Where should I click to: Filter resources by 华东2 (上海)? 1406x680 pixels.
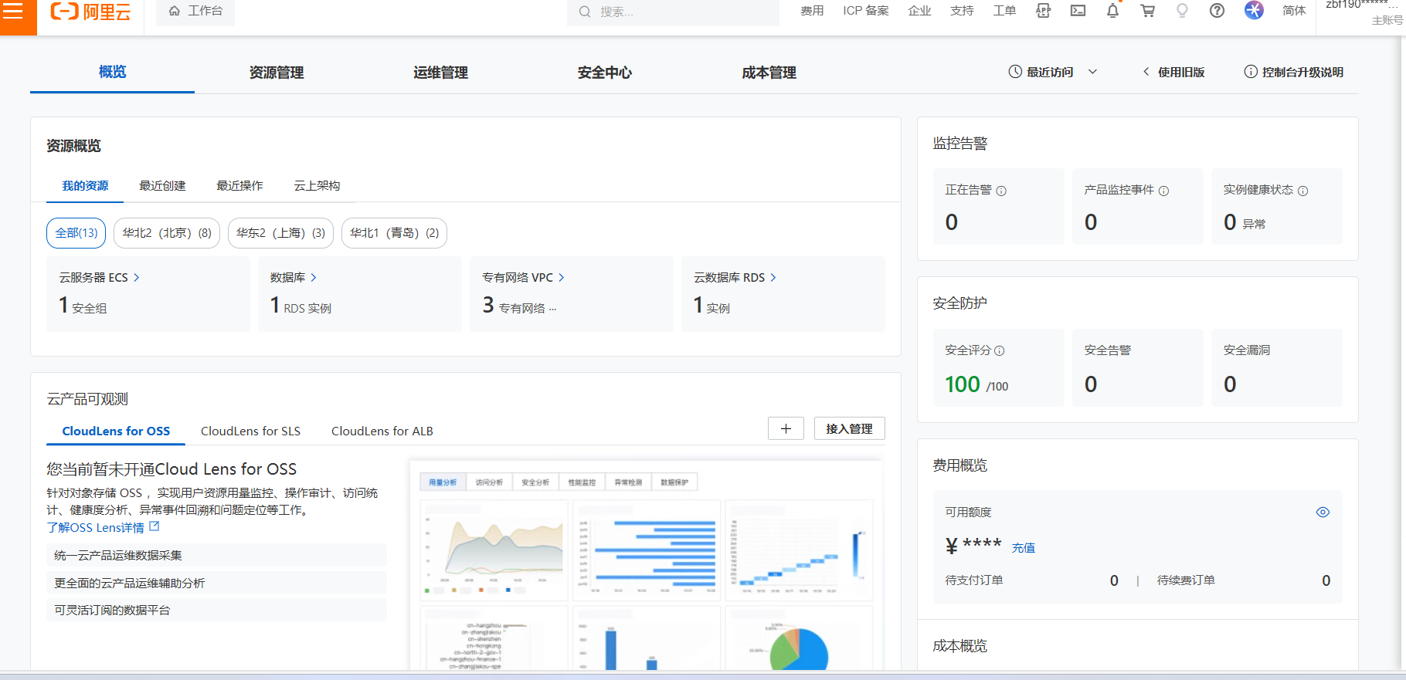[280, 233]
